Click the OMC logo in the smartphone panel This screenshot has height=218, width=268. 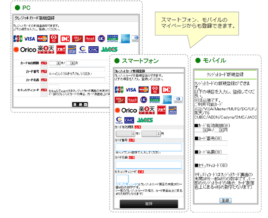coord(129,120)
